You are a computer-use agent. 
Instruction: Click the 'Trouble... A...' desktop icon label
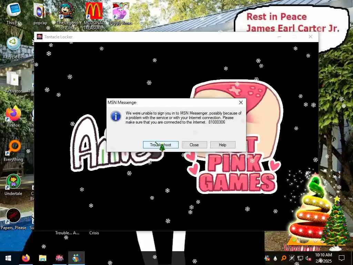click(67, 233)
